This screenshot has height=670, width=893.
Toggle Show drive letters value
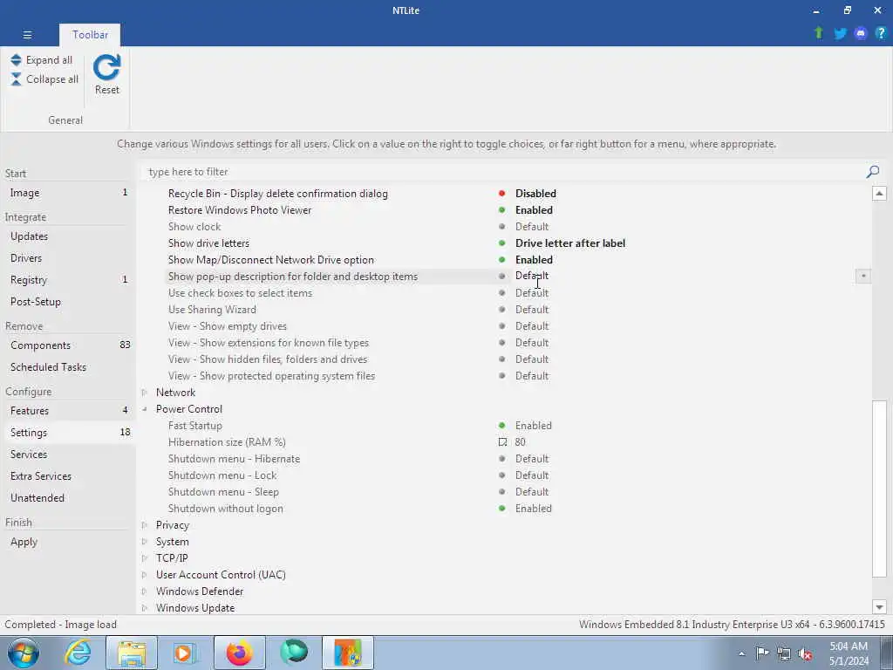click(x=570, y=243)
